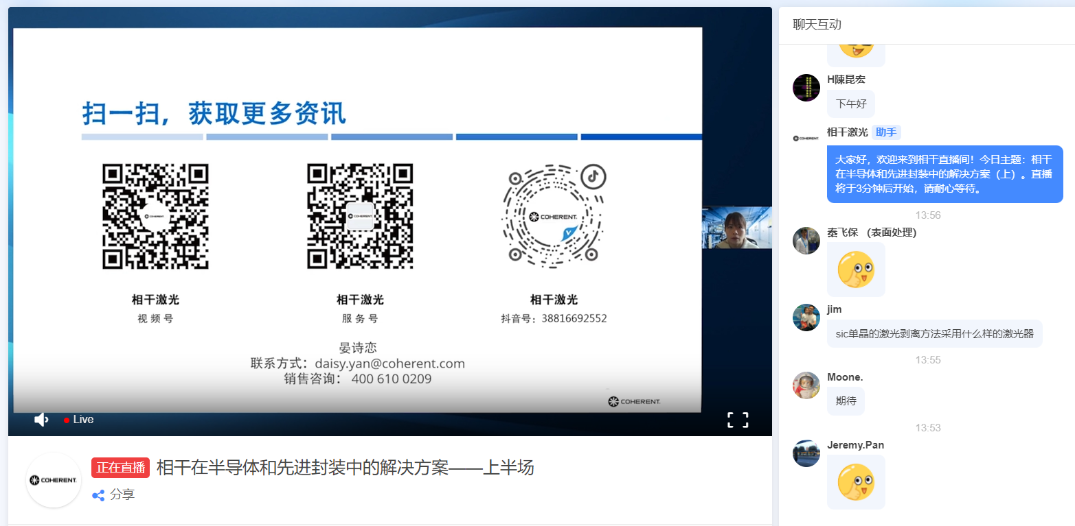Click the Coherent logo on slide corner

pyautogui.click(x=634, y=401)
